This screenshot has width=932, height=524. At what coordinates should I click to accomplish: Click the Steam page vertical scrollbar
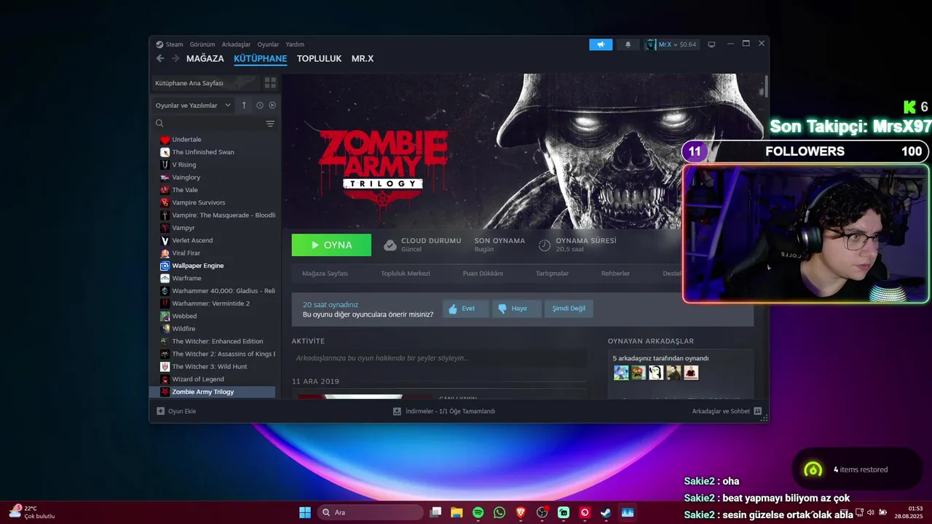tap(765, 86)
